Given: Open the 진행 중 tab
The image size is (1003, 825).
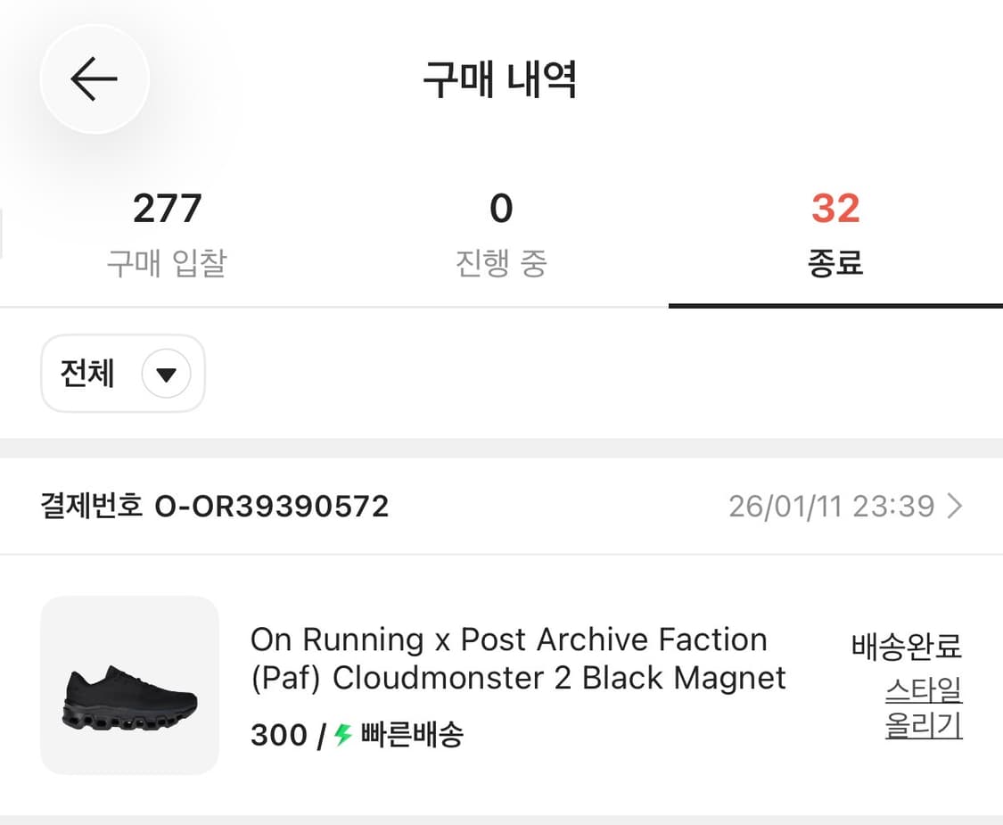Looking at the screenshot, I should point(501,232).
